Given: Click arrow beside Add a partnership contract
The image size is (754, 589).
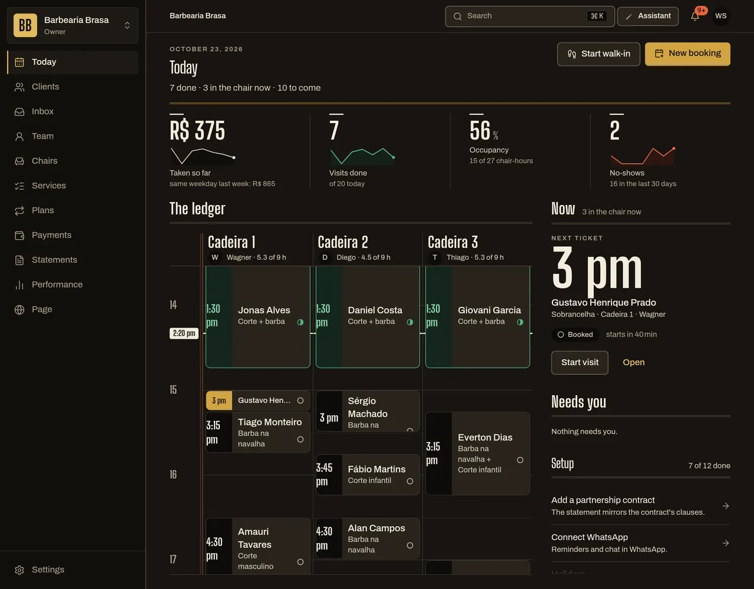Looking at the screenshot, I should pyautogui.click(x=726, y=506).
